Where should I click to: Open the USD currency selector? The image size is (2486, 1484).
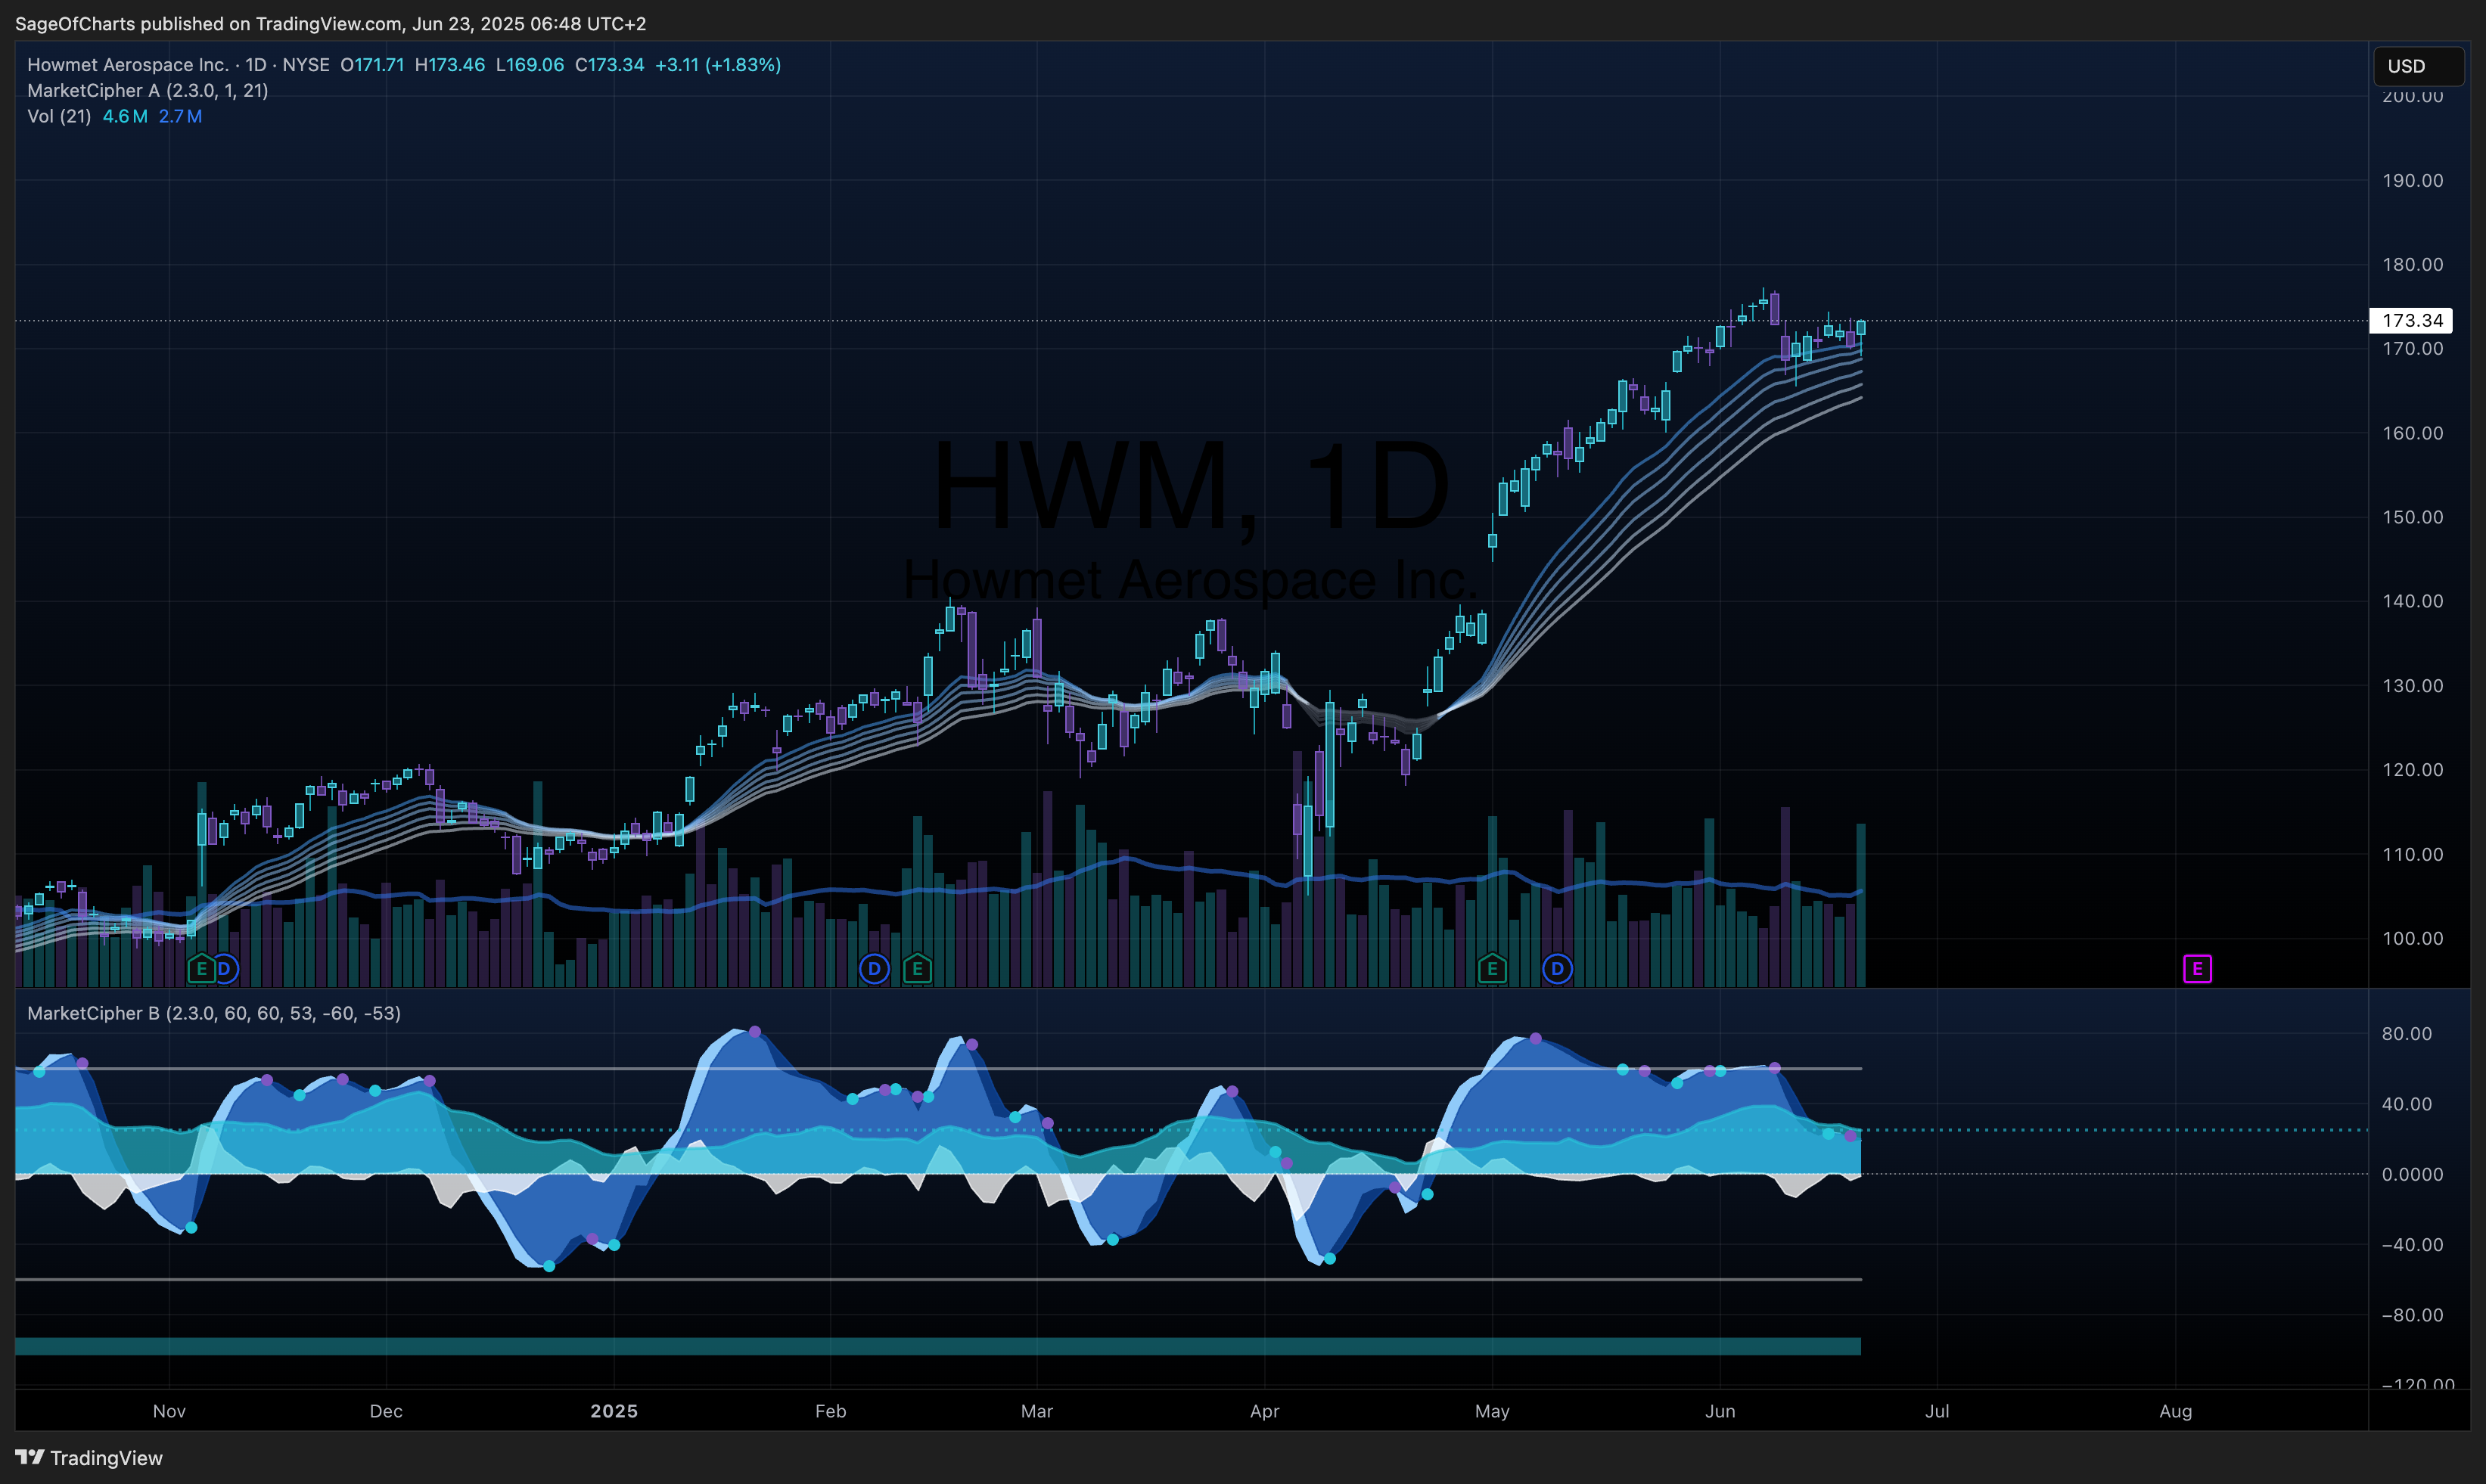point(2419,66)
